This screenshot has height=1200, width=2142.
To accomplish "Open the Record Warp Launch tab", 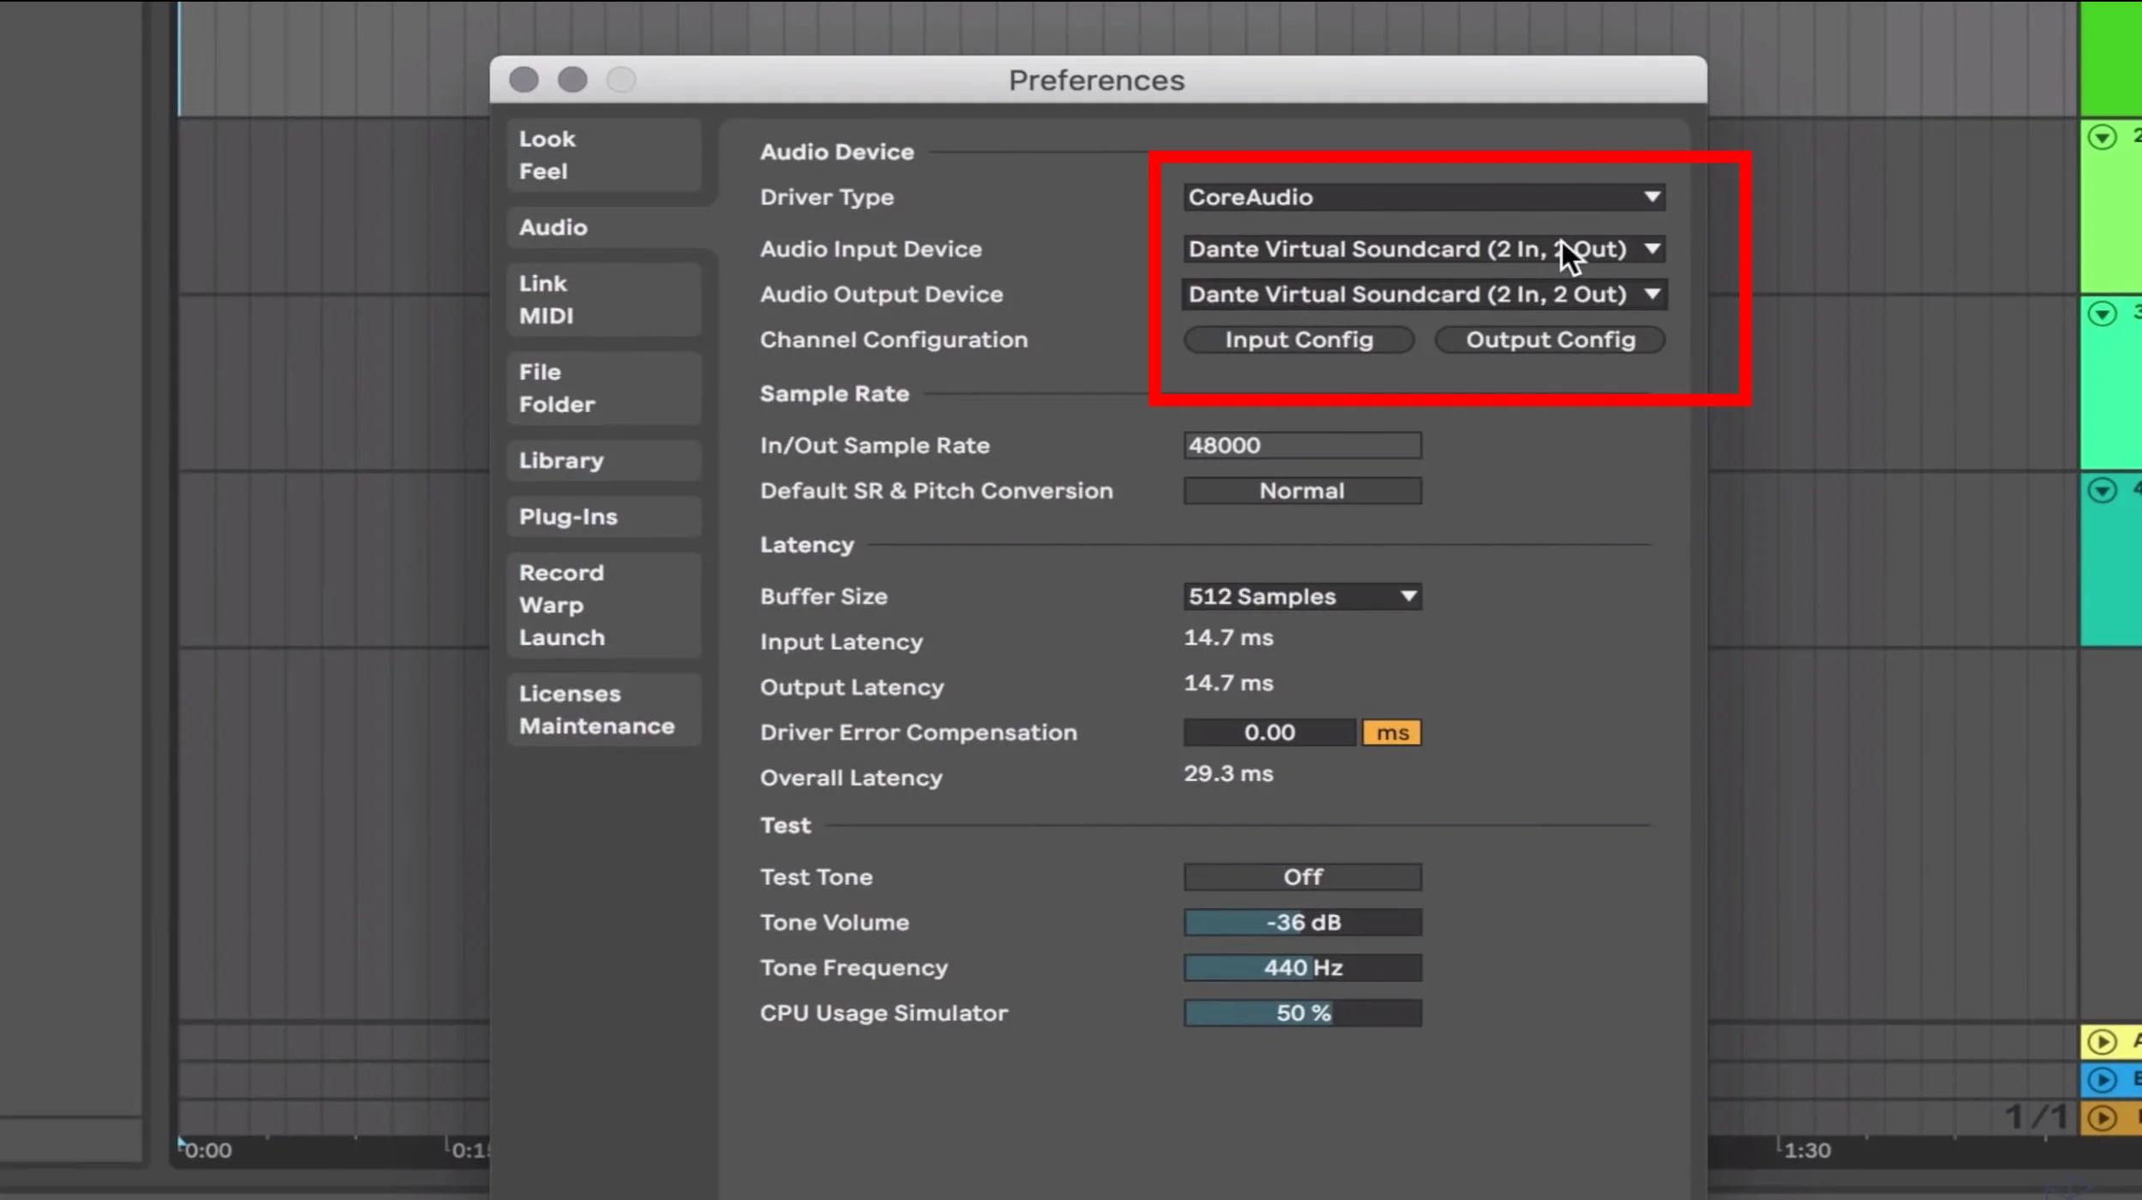I will pyautogui.click(x=604, y=605).
